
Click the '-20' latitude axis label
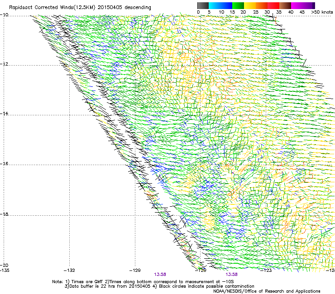tap(4, 265)
